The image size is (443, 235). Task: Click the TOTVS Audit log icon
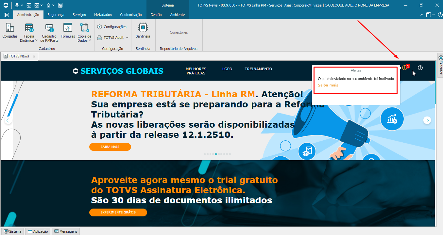(100, 38)
